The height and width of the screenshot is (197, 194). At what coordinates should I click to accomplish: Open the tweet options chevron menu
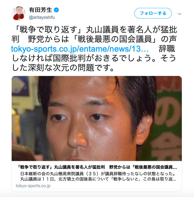tap(179, 14)
